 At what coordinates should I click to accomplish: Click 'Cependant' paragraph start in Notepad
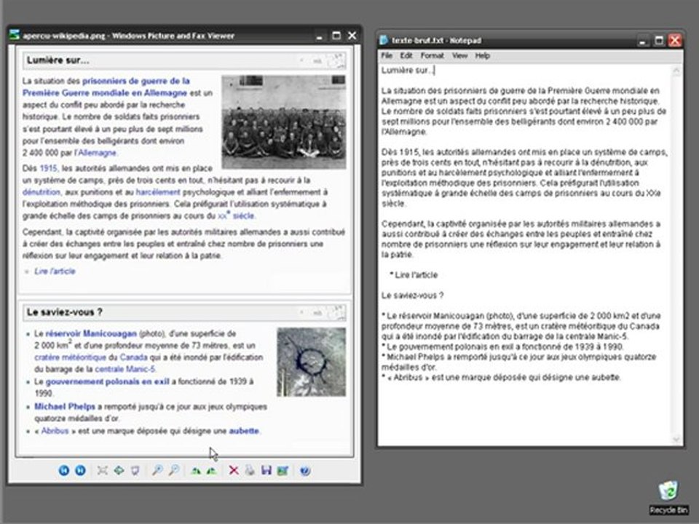(x=403, y=223)
